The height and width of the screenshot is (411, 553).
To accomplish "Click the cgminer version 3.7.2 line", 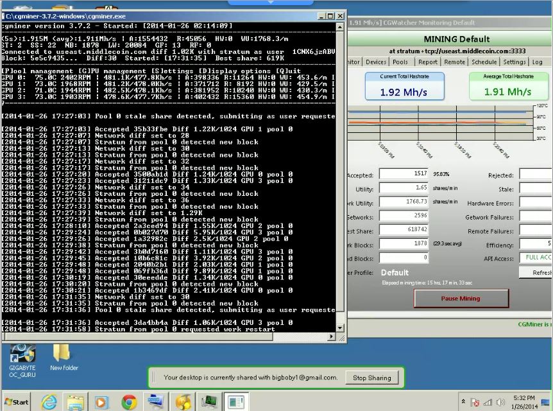I will tap(117, 26).
